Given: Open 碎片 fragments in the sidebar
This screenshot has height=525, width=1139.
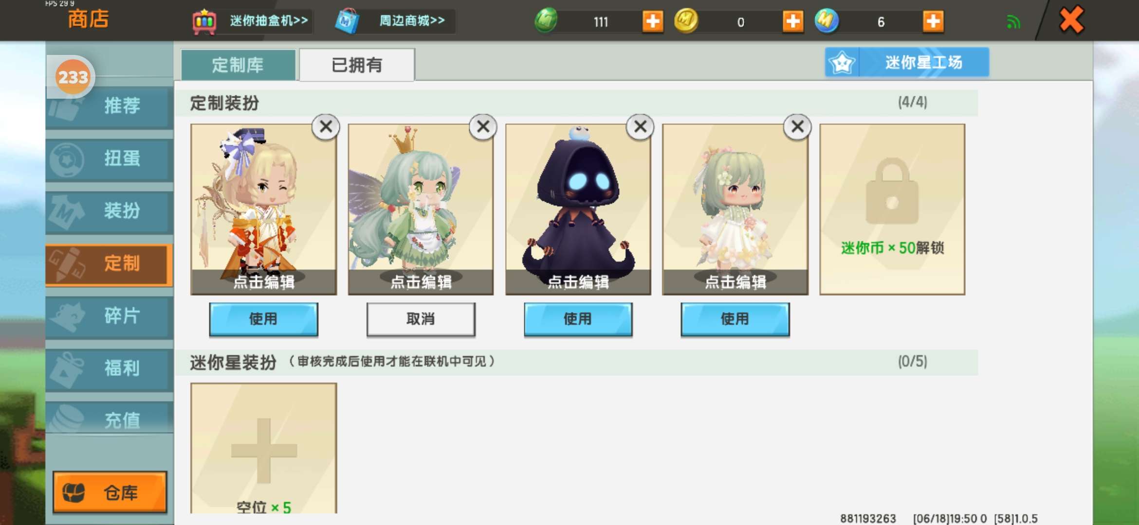Looking at the screenshot, I should (x=110, y=316).
